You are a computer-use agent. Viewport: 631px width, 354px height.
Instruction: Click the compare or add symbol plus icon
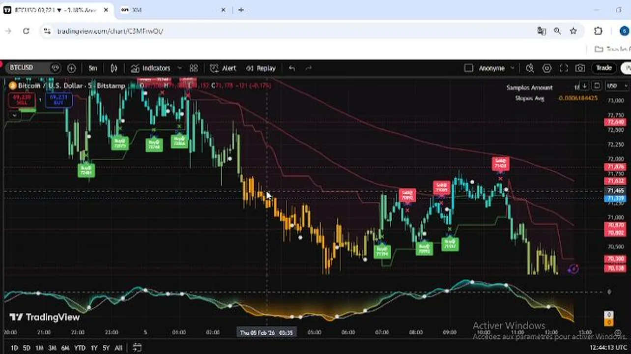click(x=71, y=68)
